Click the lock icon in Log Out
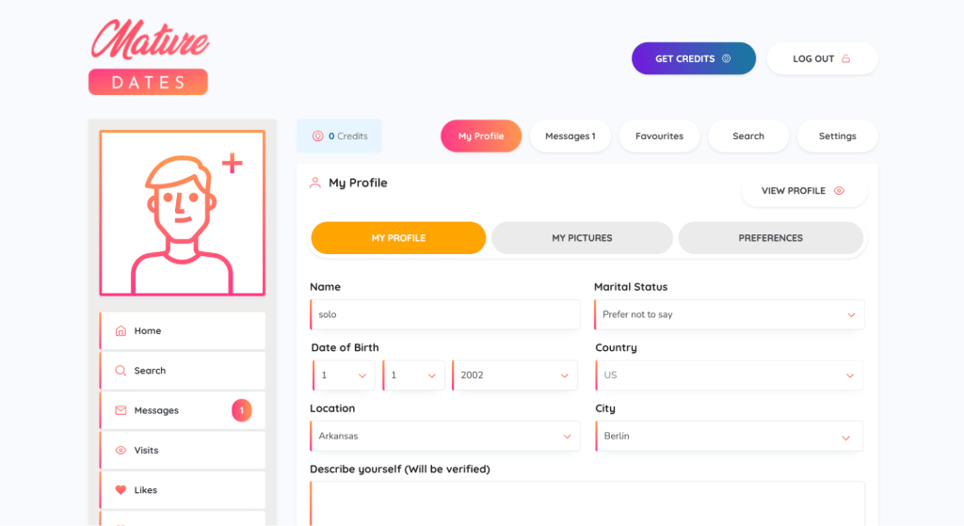 (846, 58)
